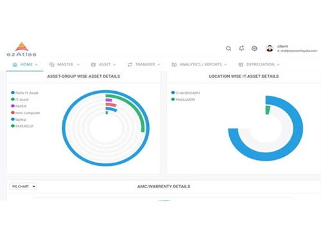Click the PAPERCLIP legend label
Screen dimensions: 321x241
[x=24, y=126]
